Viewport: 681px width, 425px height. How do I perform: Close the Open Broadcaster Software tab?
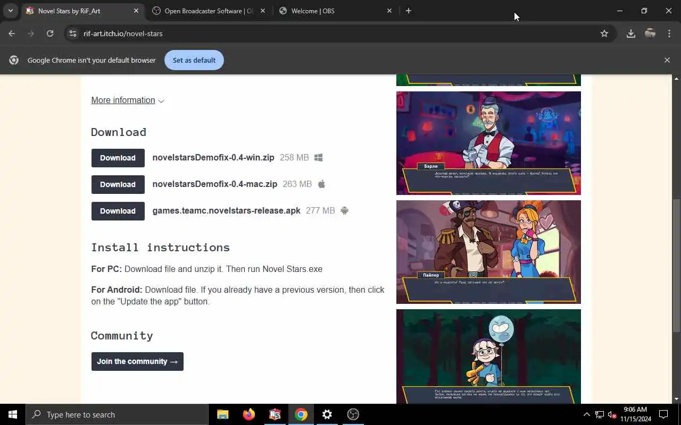point(263,11)
